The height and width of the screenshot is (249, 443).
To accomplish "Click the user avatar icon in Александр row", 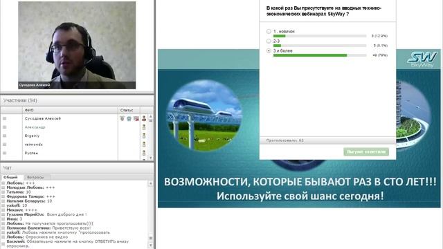I will 144,127.
